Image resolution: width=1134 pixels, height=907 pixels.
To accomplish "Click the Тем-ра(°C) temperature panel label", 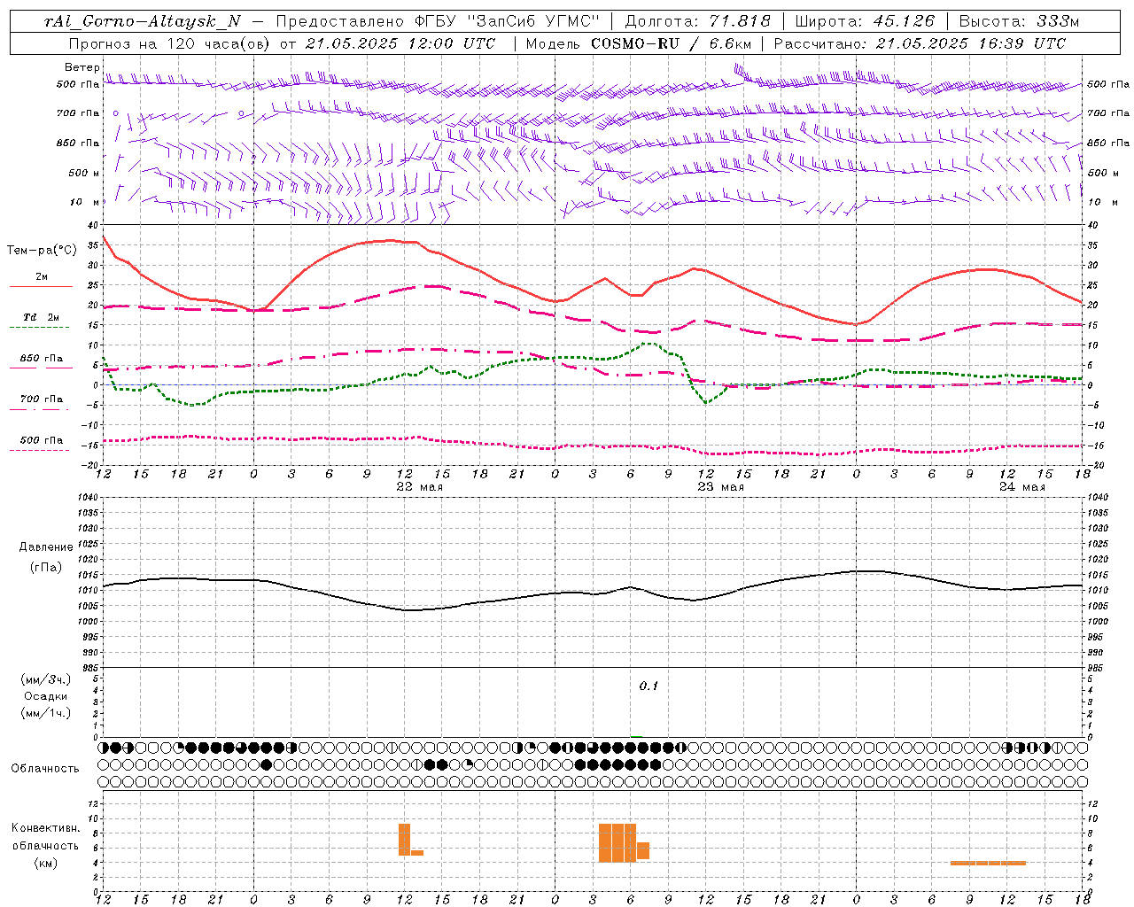I will pos(42,251).
